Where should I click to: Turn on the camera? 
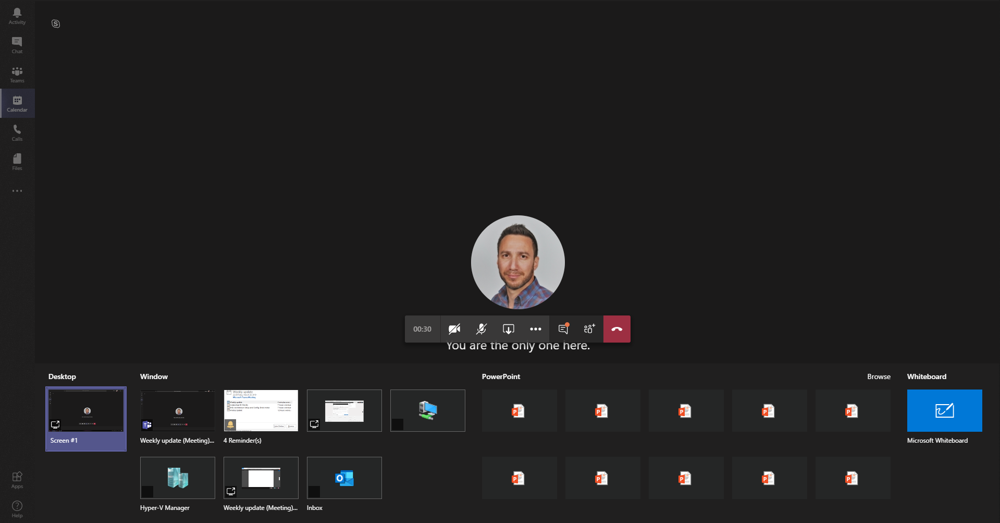[x=454, y=329]
